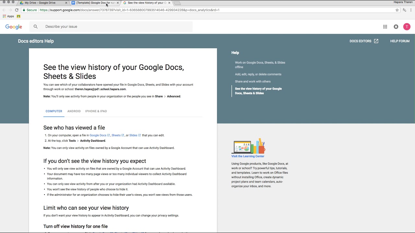Viewport: 415px width, 233px height.
Task: Click the yellow bookmark icon
Action: pos(18,16)
